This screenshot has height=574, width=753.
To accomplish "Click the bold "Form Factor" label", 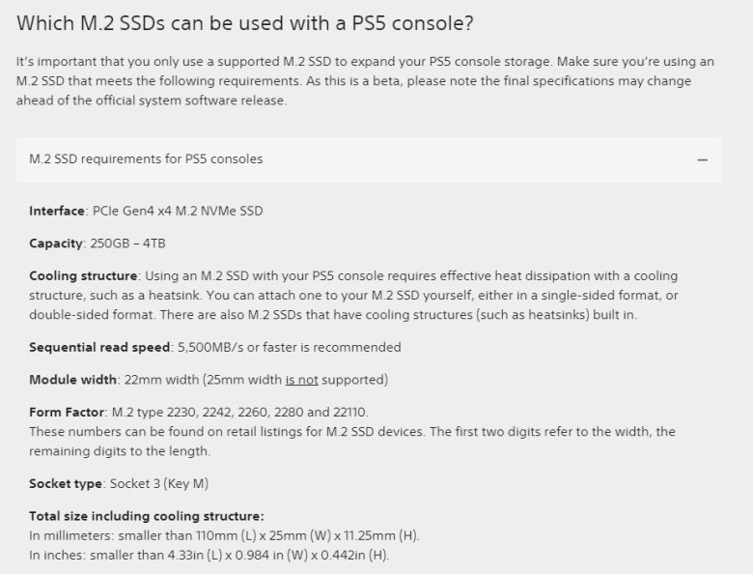I will click(x=67, y=413).
